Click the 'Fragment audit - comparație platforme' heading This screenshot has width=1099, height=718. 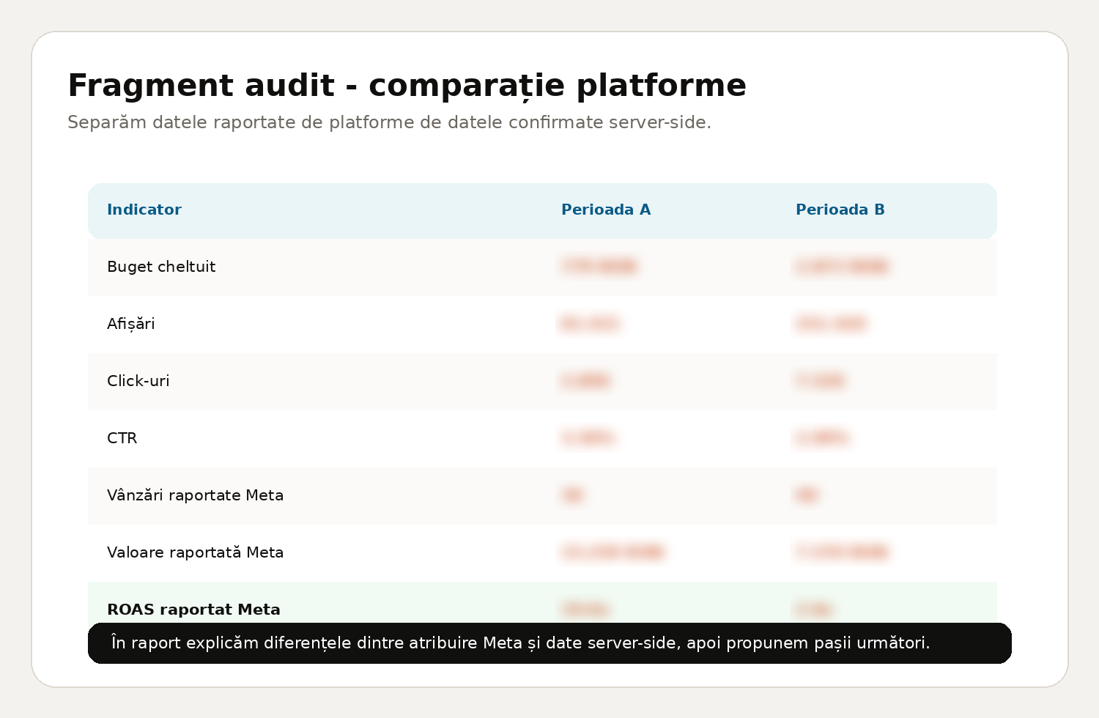(407, 86)
